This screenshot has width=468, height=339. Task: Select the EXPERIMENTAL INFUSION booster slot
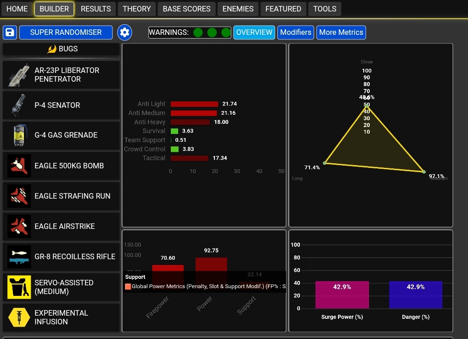[x=61, y=317]
